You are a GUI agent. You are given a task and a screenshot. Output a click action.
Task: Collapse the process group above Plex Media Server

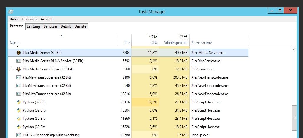(17, 46)
